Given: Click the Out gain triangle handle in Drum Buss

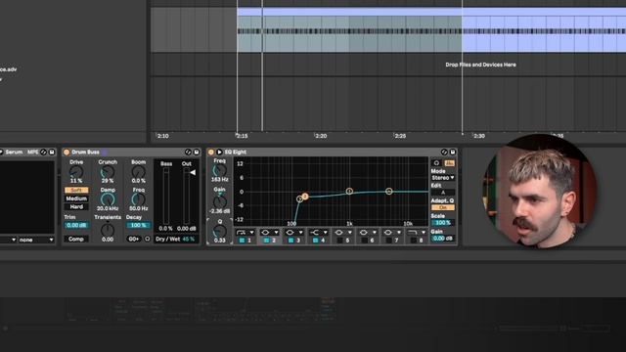Looking at the screenshot, I should tap(193, 173).
